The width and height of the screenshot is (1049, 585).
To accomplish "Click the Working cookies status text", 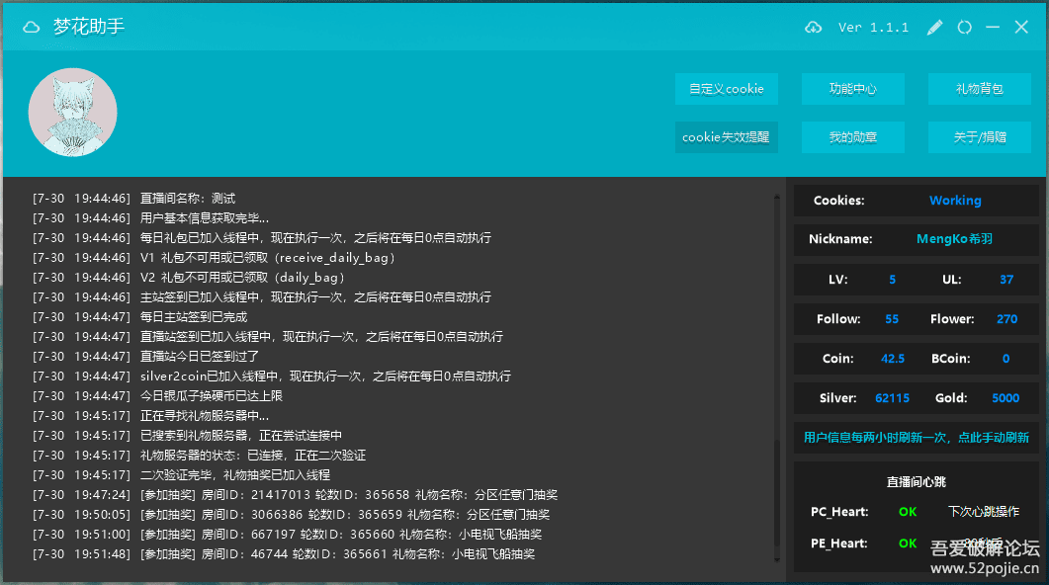I will (x=955, y=200).
